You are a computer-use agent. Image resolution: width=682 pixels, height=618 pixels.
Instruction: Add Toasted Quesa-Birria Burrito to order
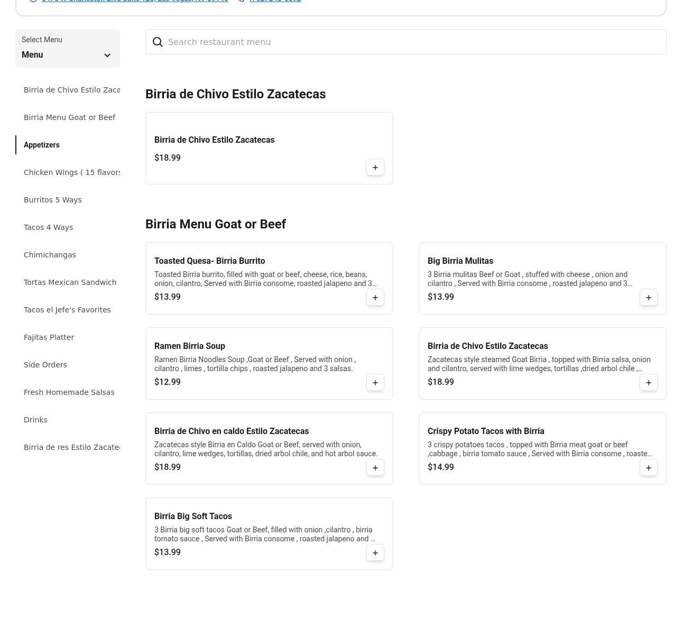tap(375, 298)
